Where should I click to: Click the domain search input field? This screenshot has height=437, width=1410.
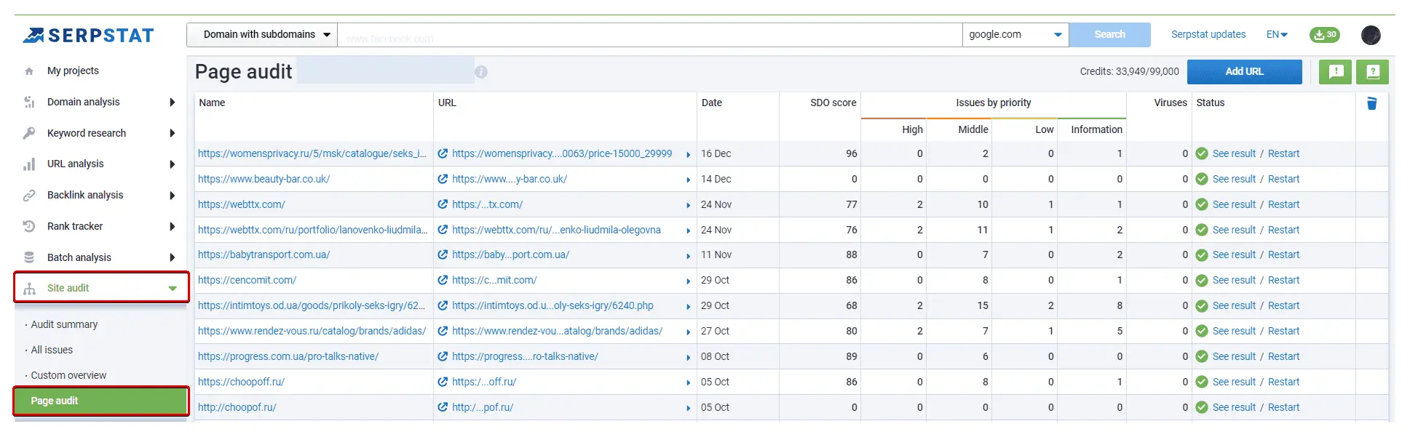650,35
